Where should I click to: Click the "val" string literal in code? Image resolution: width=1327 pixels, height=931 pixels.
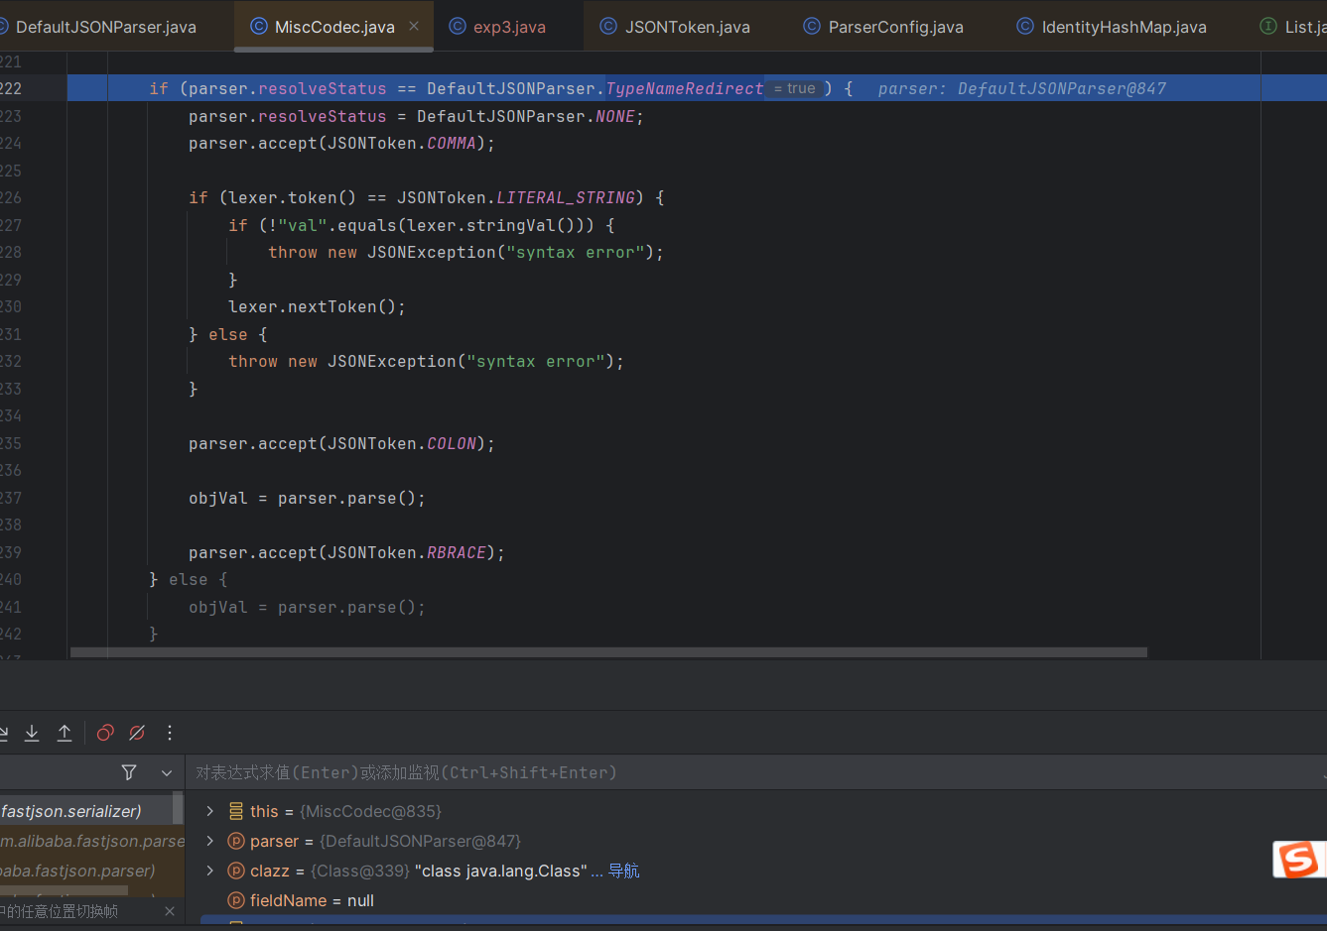(303, 225)
